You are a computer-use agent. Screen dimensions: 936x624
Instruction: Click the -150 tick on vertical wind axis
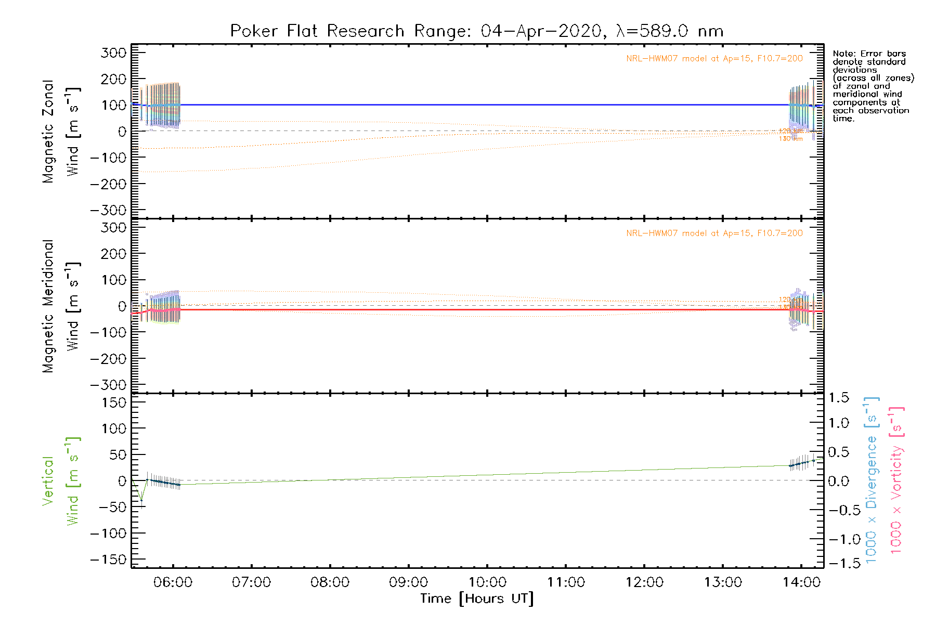[108, 560]
